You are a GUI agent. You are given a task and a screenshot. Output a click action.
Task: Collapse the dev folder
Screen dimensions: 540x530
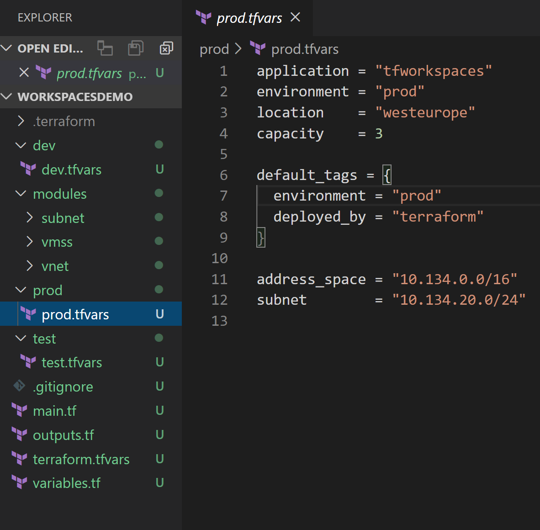21,145
